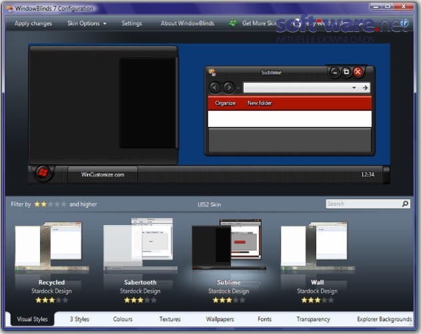Click WinCustomize.com taskbar button in preview
421x334 pixels.
pyautogui.click(x=103, y=175)
